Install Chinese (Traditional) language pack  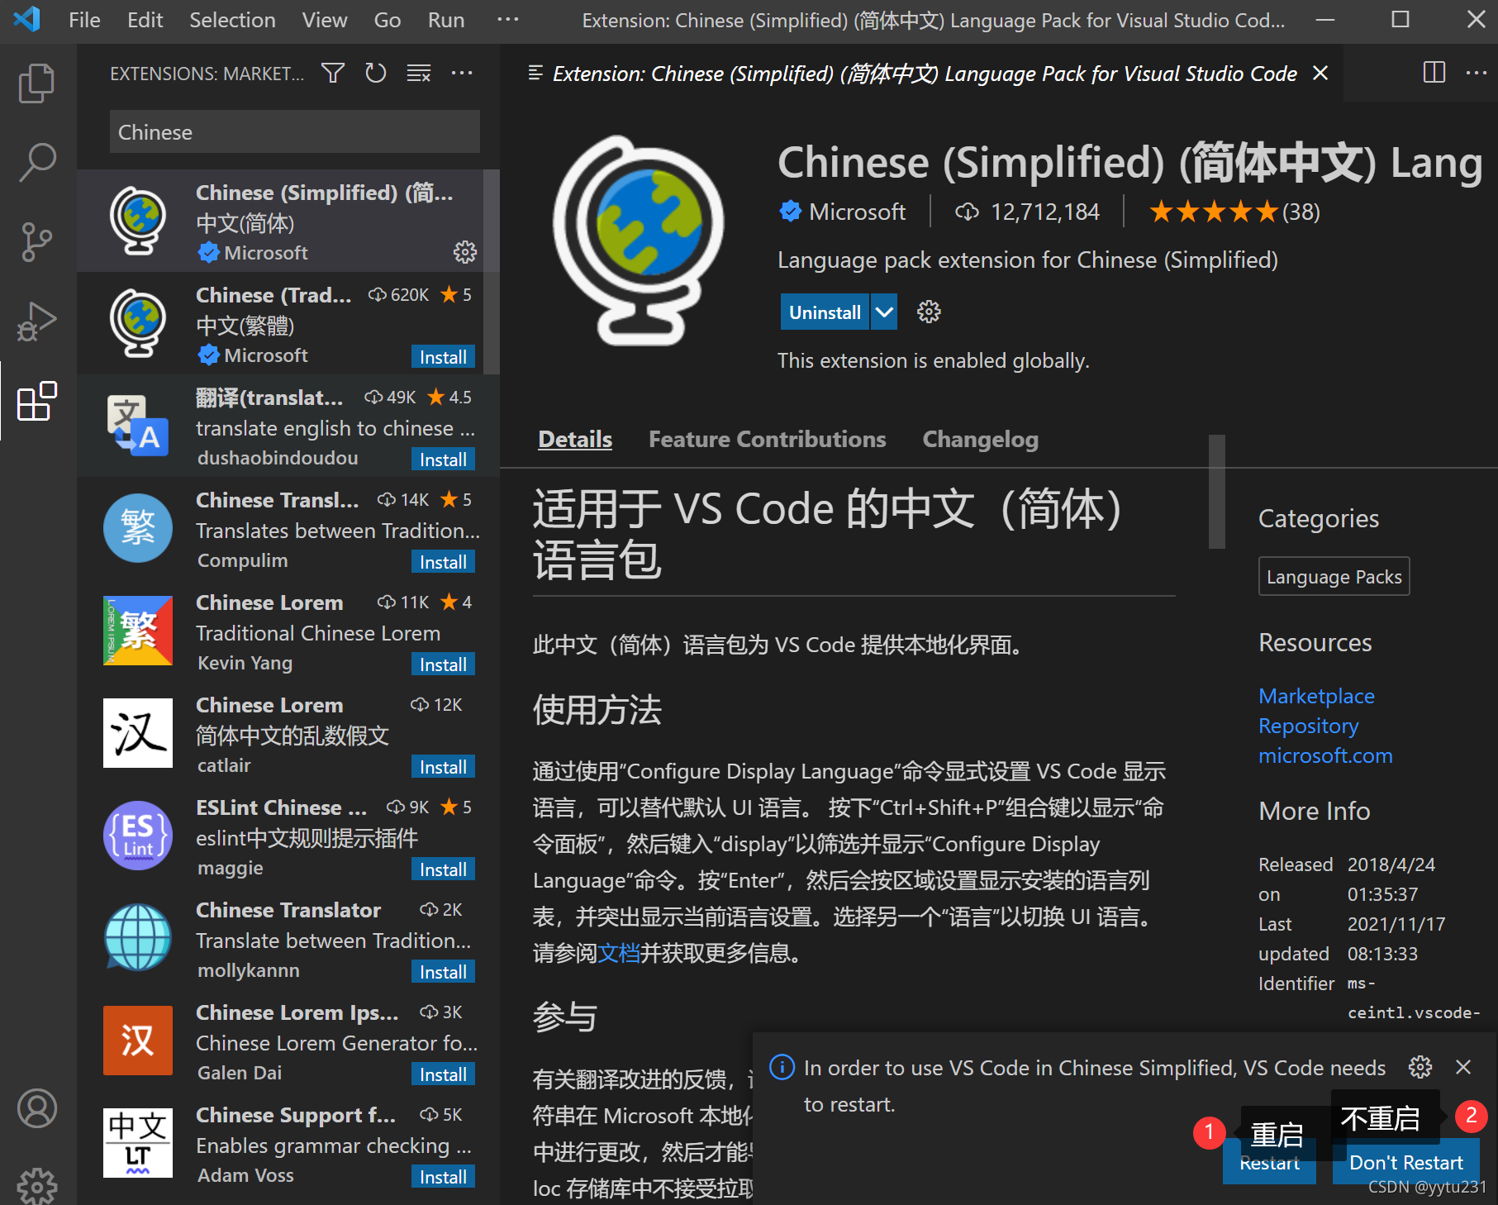click(443, 356)
